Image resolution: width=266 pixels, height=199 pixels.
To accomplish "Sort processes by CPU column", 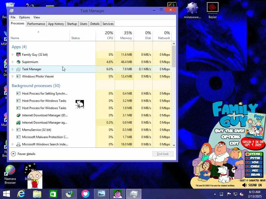I will click(105, 35).
